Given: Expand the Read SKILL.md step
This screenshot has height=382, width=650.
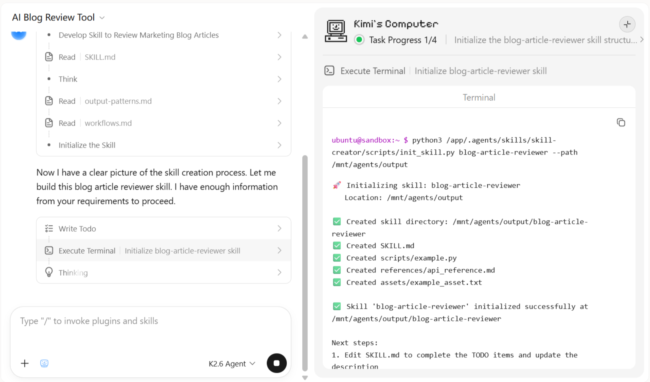Looking at the screenshot, I should [x=164, y=57].
